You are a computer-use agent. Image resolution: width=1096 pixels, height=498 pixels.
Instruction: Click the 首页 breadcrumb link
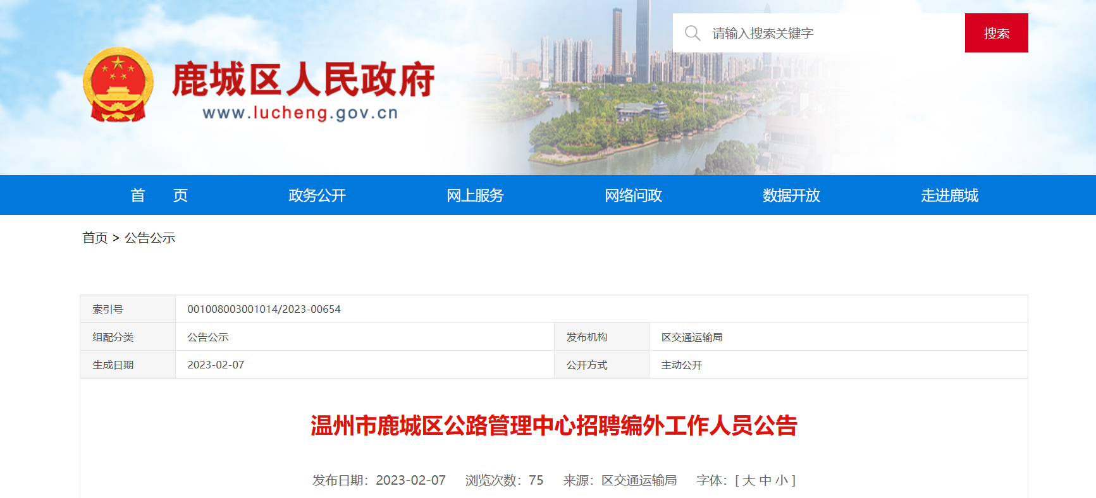(x=95, y=238)
